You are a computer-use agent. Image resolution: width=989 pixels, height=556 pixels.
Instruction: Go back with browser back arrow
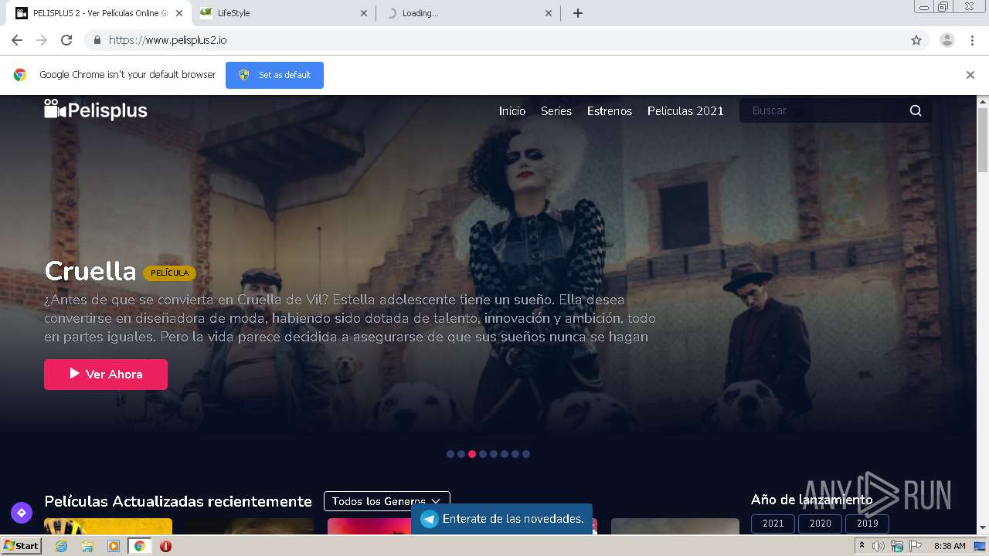17,40
